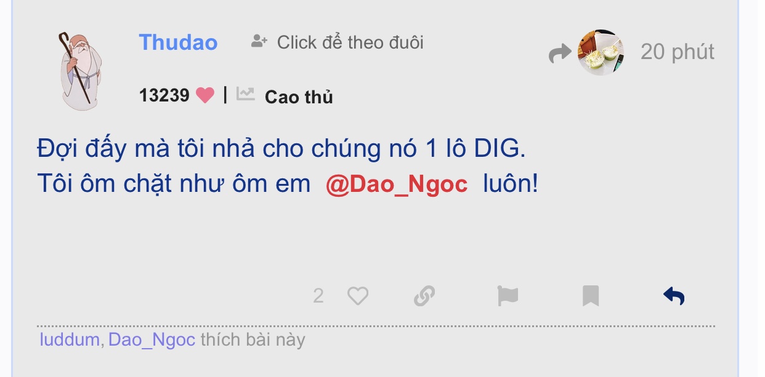
Task: Bookmark this post
Action: 591,296
